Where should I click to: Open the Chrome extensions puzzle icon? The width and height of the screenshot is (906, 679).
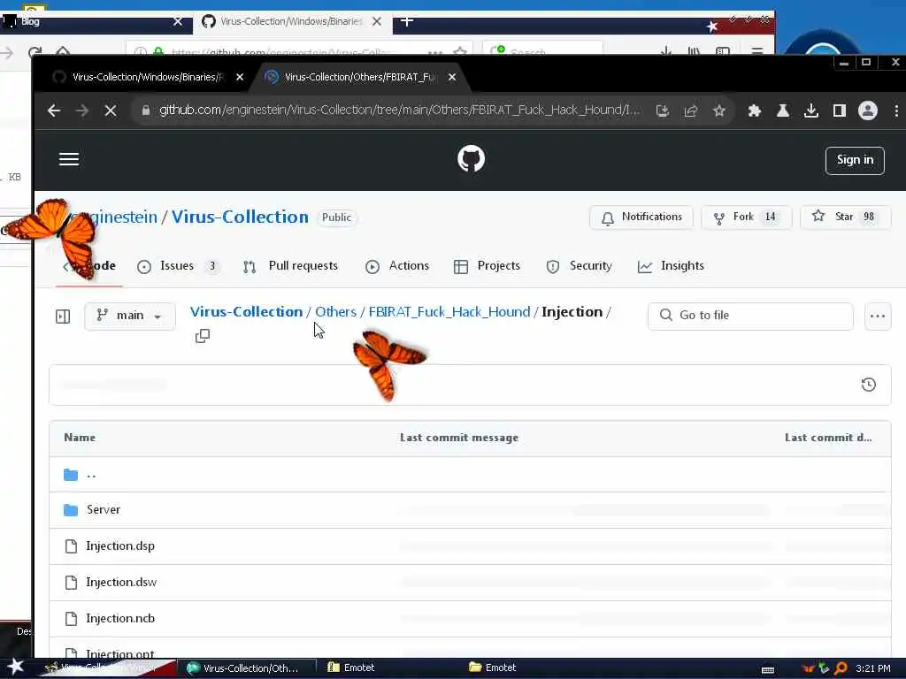tap(754, 111)
